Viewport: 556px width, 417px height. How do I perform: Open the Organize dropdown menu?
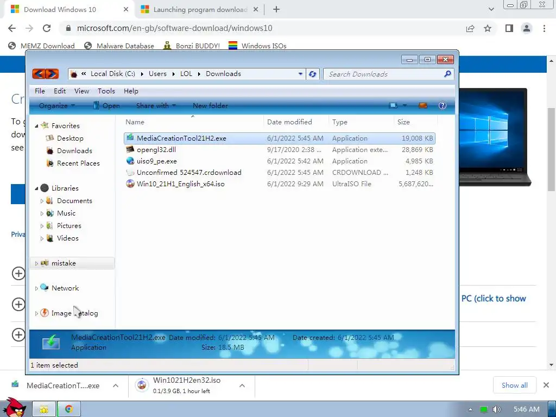pos(56,106)
